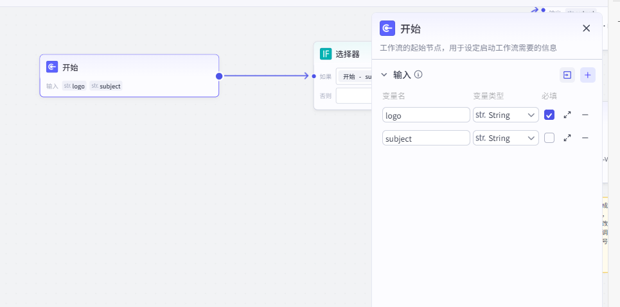Click the 开始 icon in panel header
The width and height of the screenshot is (620, 307).
click(387, 28)
